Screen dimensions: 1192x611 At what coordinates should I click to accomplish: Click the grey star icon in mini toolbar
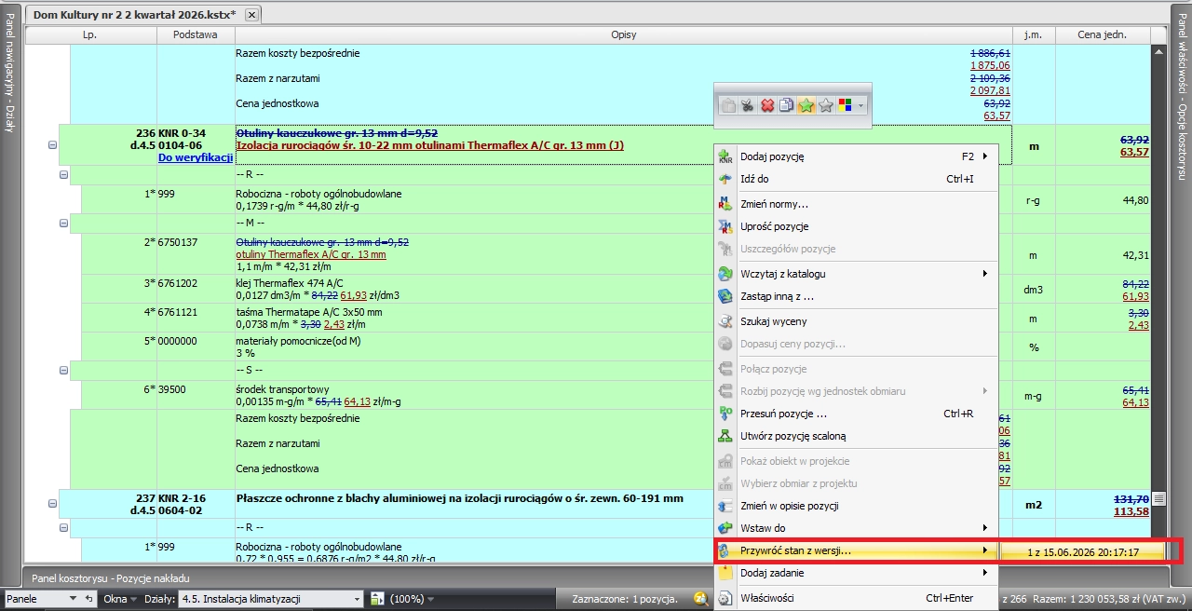[x=826, y=105]
